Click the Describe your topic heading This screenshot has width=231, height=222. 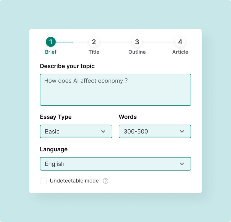[67, 66]
